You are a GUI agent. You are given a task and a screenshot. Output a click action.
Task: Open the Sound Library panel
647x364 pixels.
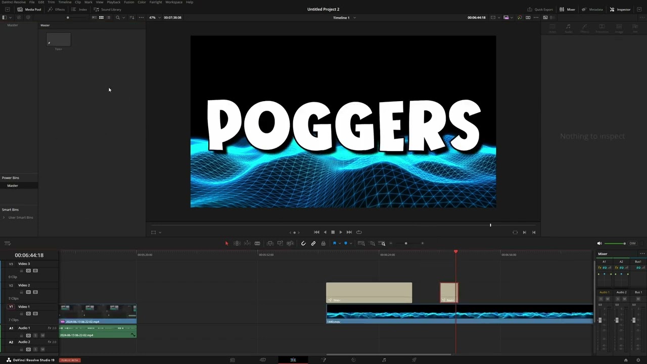[107, 9]
